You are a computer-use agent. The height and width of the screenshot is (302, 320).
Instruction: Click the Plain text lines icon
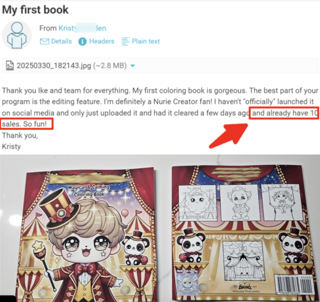[x=125, y=42]
